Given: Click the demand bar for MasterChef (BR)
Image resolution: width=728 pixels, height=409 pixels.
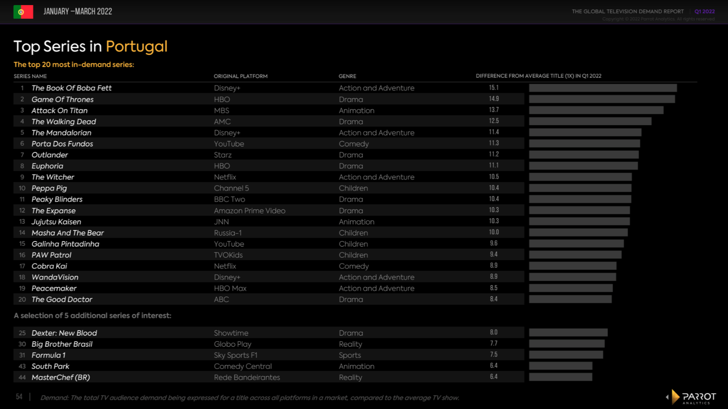Looking at the screenshot, I should [561, 377].
